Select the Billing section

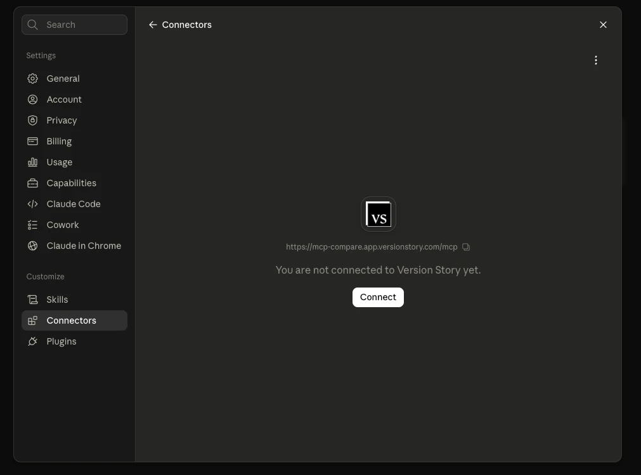pos(74,141)
